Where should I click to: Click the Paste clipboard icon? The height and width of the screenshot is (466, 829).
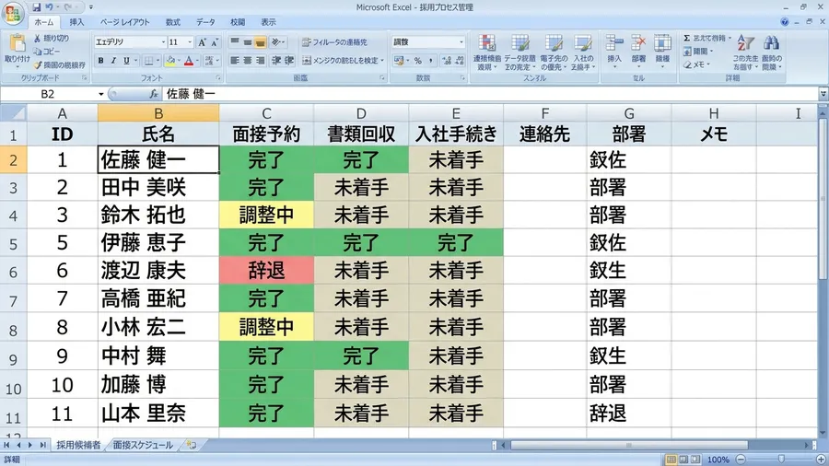[x=18, y=44]
